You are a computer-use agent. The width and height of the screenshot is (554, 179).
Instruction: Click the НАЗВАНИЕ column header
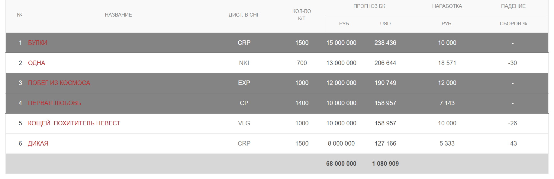(118, 15)
